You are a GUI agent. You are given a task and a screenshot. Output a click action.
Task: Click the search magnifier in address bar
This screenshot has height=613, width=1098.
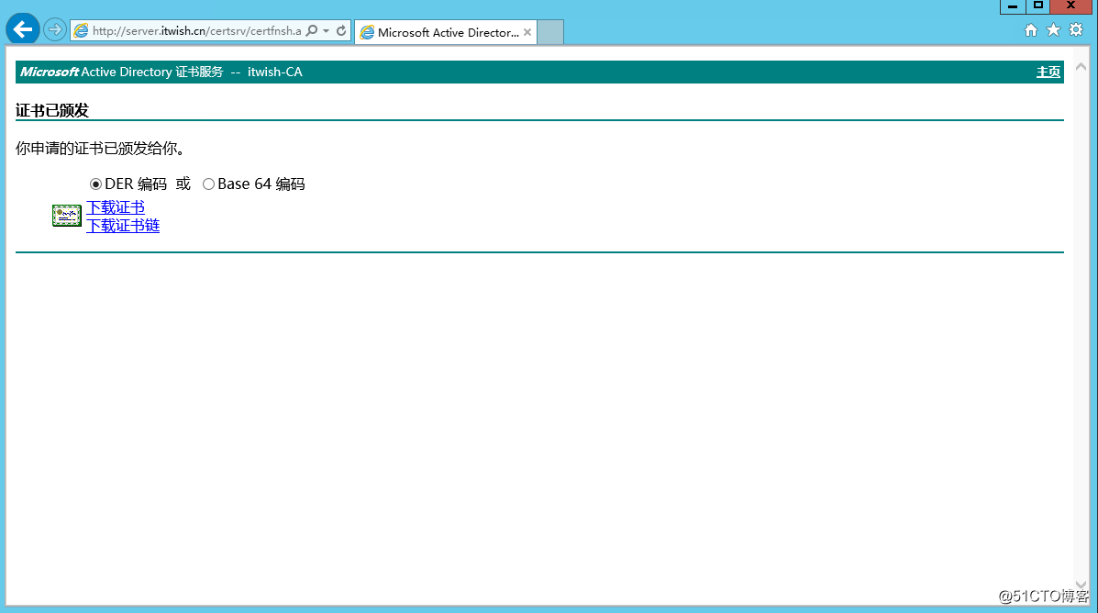(x=312, y=31)
